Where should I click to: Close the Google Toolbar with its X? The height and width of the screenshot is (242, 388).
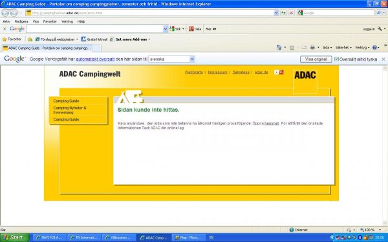tap(5, 29)
